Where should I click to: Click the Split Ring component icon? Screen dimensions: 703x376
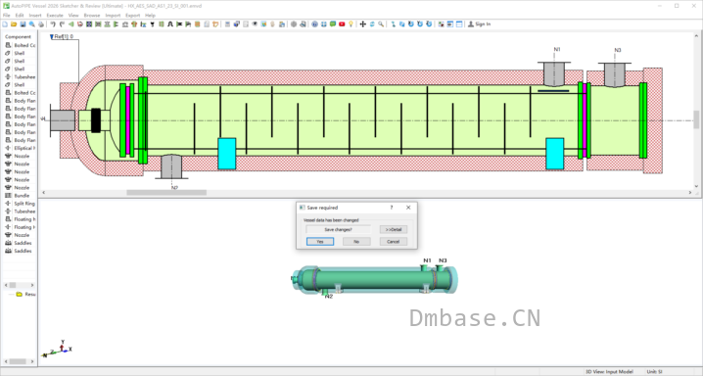[8, 204]
